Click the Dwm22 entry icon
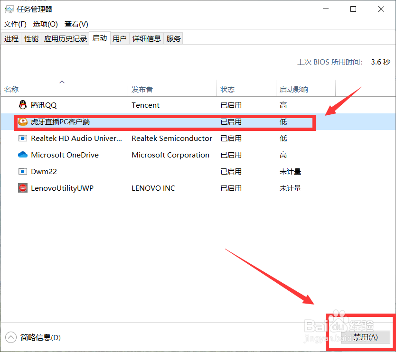This screenshot has width=396, height=352. pyautogui.click(x=23, y=172)
